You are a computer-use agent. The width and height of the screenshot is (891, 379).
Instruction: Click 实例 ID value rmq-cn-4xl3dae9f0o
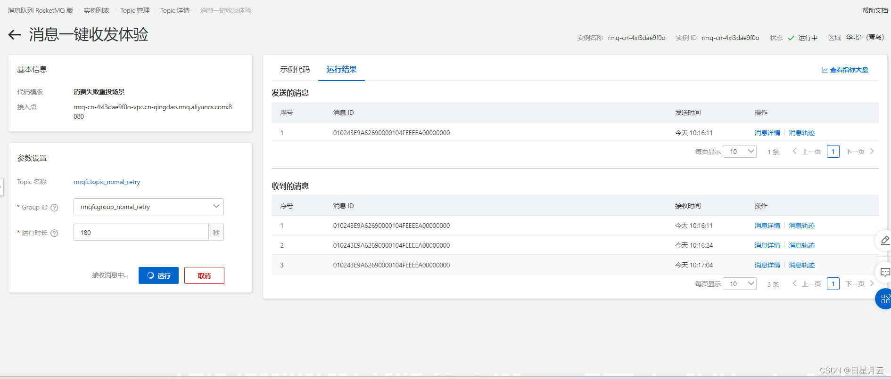coord(730,38)
